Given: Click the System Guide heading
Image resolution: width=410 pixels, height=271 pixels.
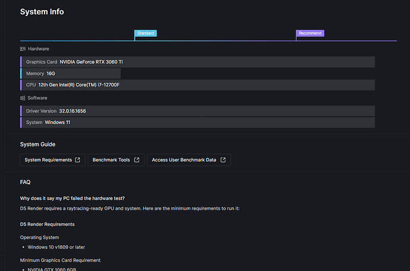Looking at the screenshot, I should coord(37,144).
